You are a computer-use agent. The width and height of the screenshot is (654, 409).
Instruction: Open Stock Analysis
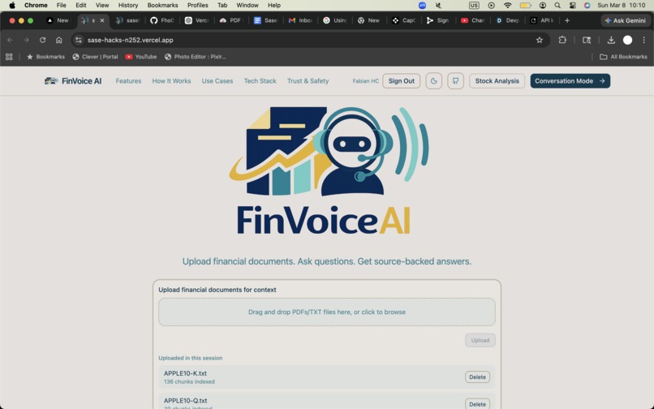point(497,81)
